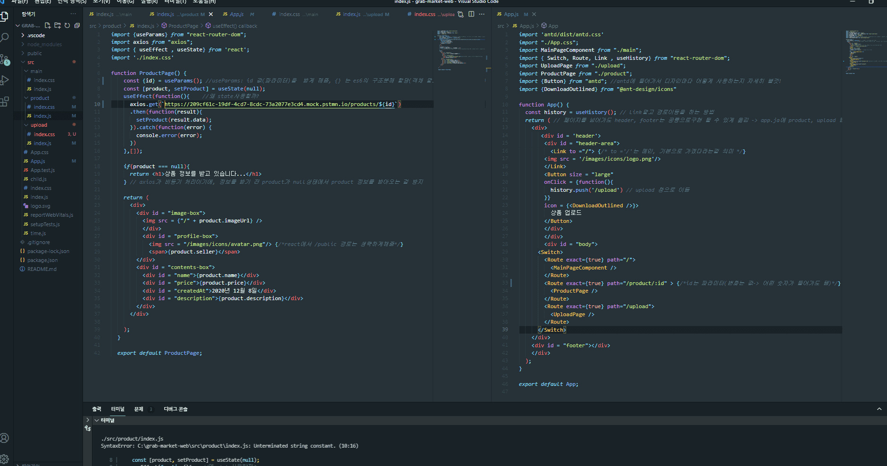The height and width of the screenshot is (466, 887).
Task: Open the Search view in activity bar
Action: [5, 37]
